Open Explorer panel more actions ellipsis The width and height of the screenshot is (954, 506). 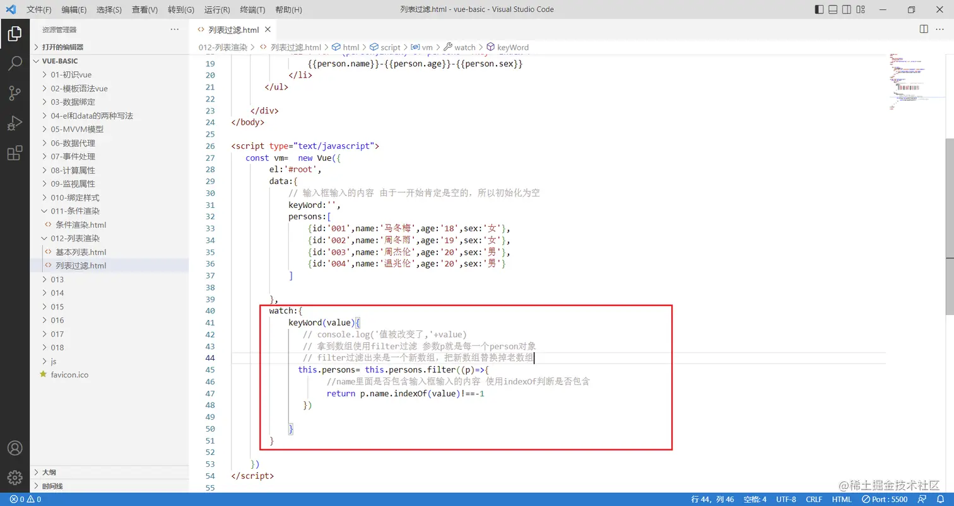(x=175, y=30)
